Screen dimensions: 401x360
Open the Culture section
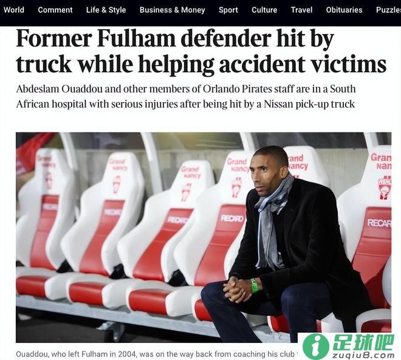[x=264, y=10]
